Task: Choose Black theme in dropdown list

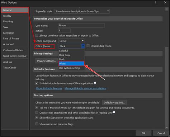Action: click(x=71, y=59)
